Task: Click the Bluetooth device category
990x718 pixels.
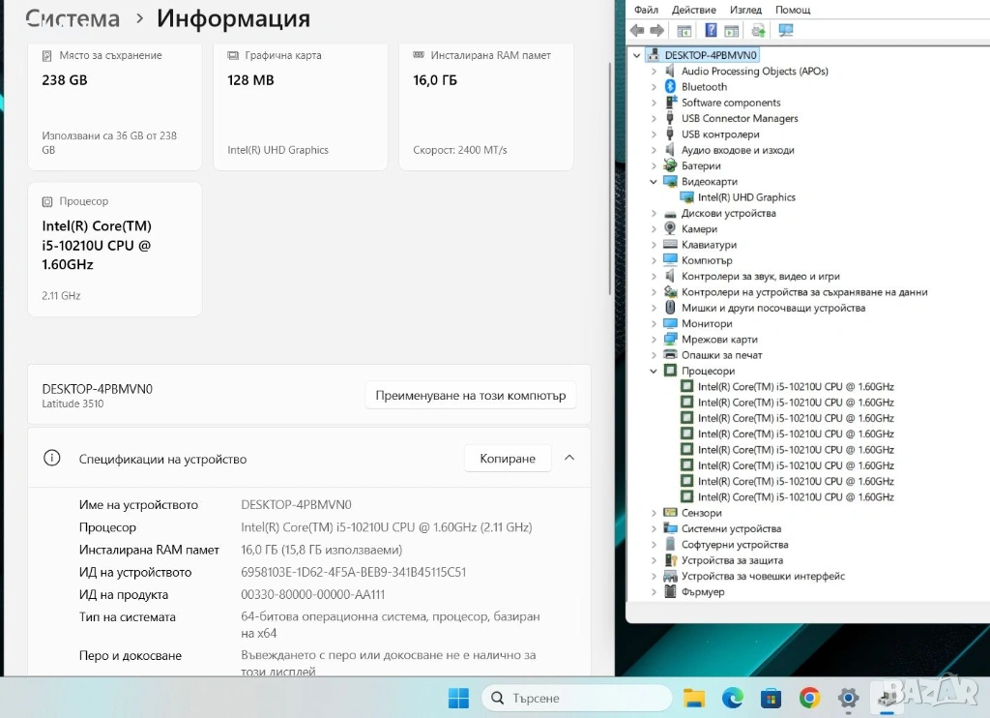Action: tap(704, 87)
